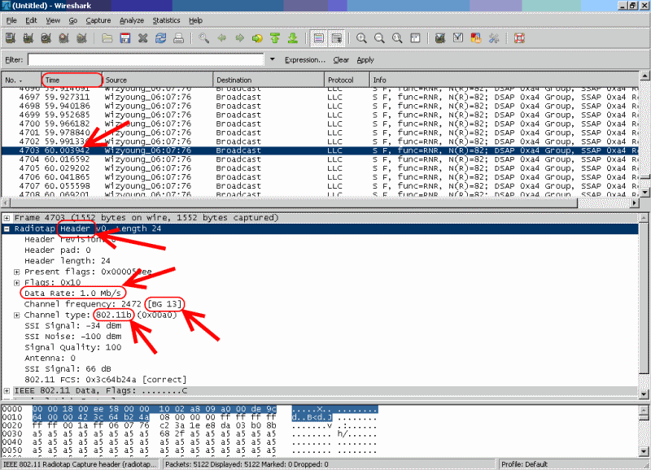Expand IEEE 802.11 Data section

tap(7, 391)
